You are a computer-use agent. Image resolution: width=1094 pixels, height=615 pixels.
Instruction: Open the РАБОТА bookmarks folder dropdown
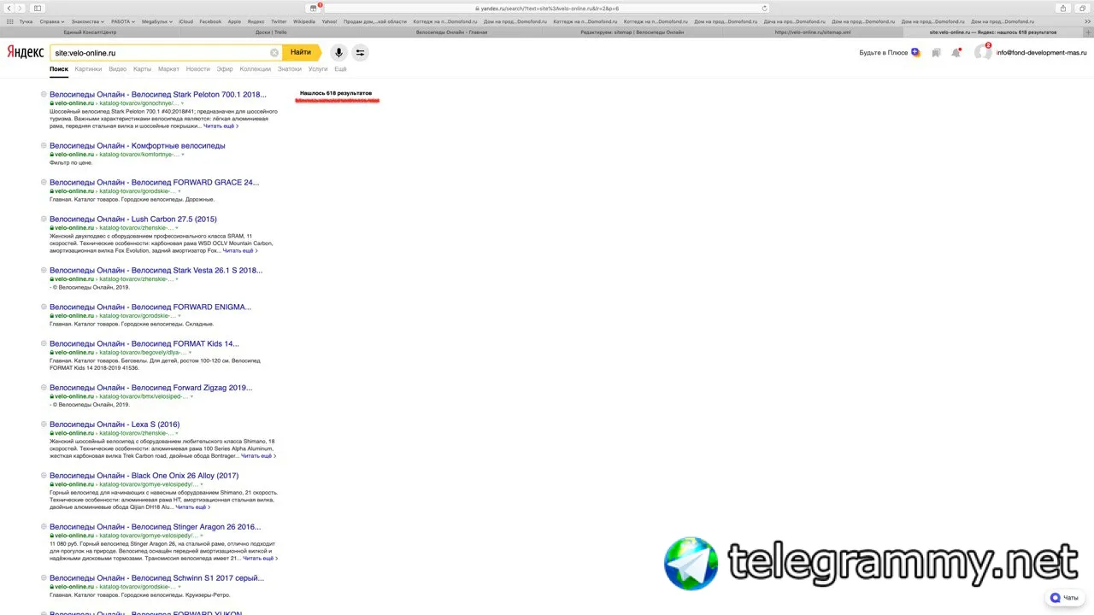(x=122, y=21)
